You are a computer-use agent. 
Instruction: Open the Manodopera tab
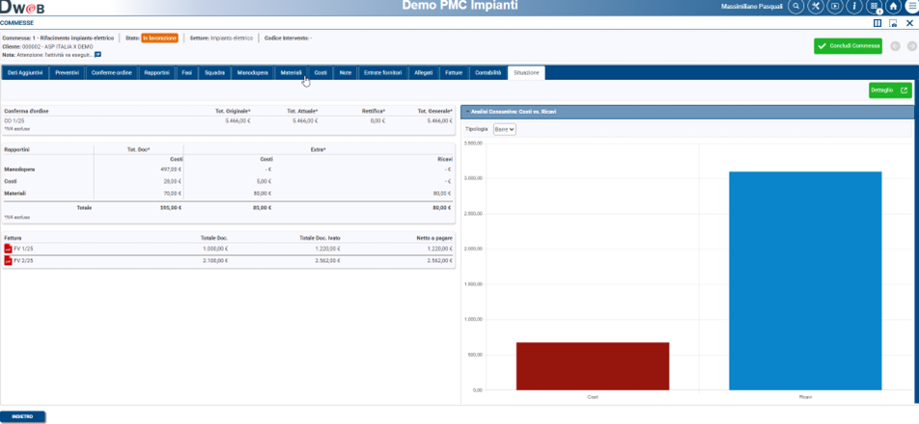252,72
